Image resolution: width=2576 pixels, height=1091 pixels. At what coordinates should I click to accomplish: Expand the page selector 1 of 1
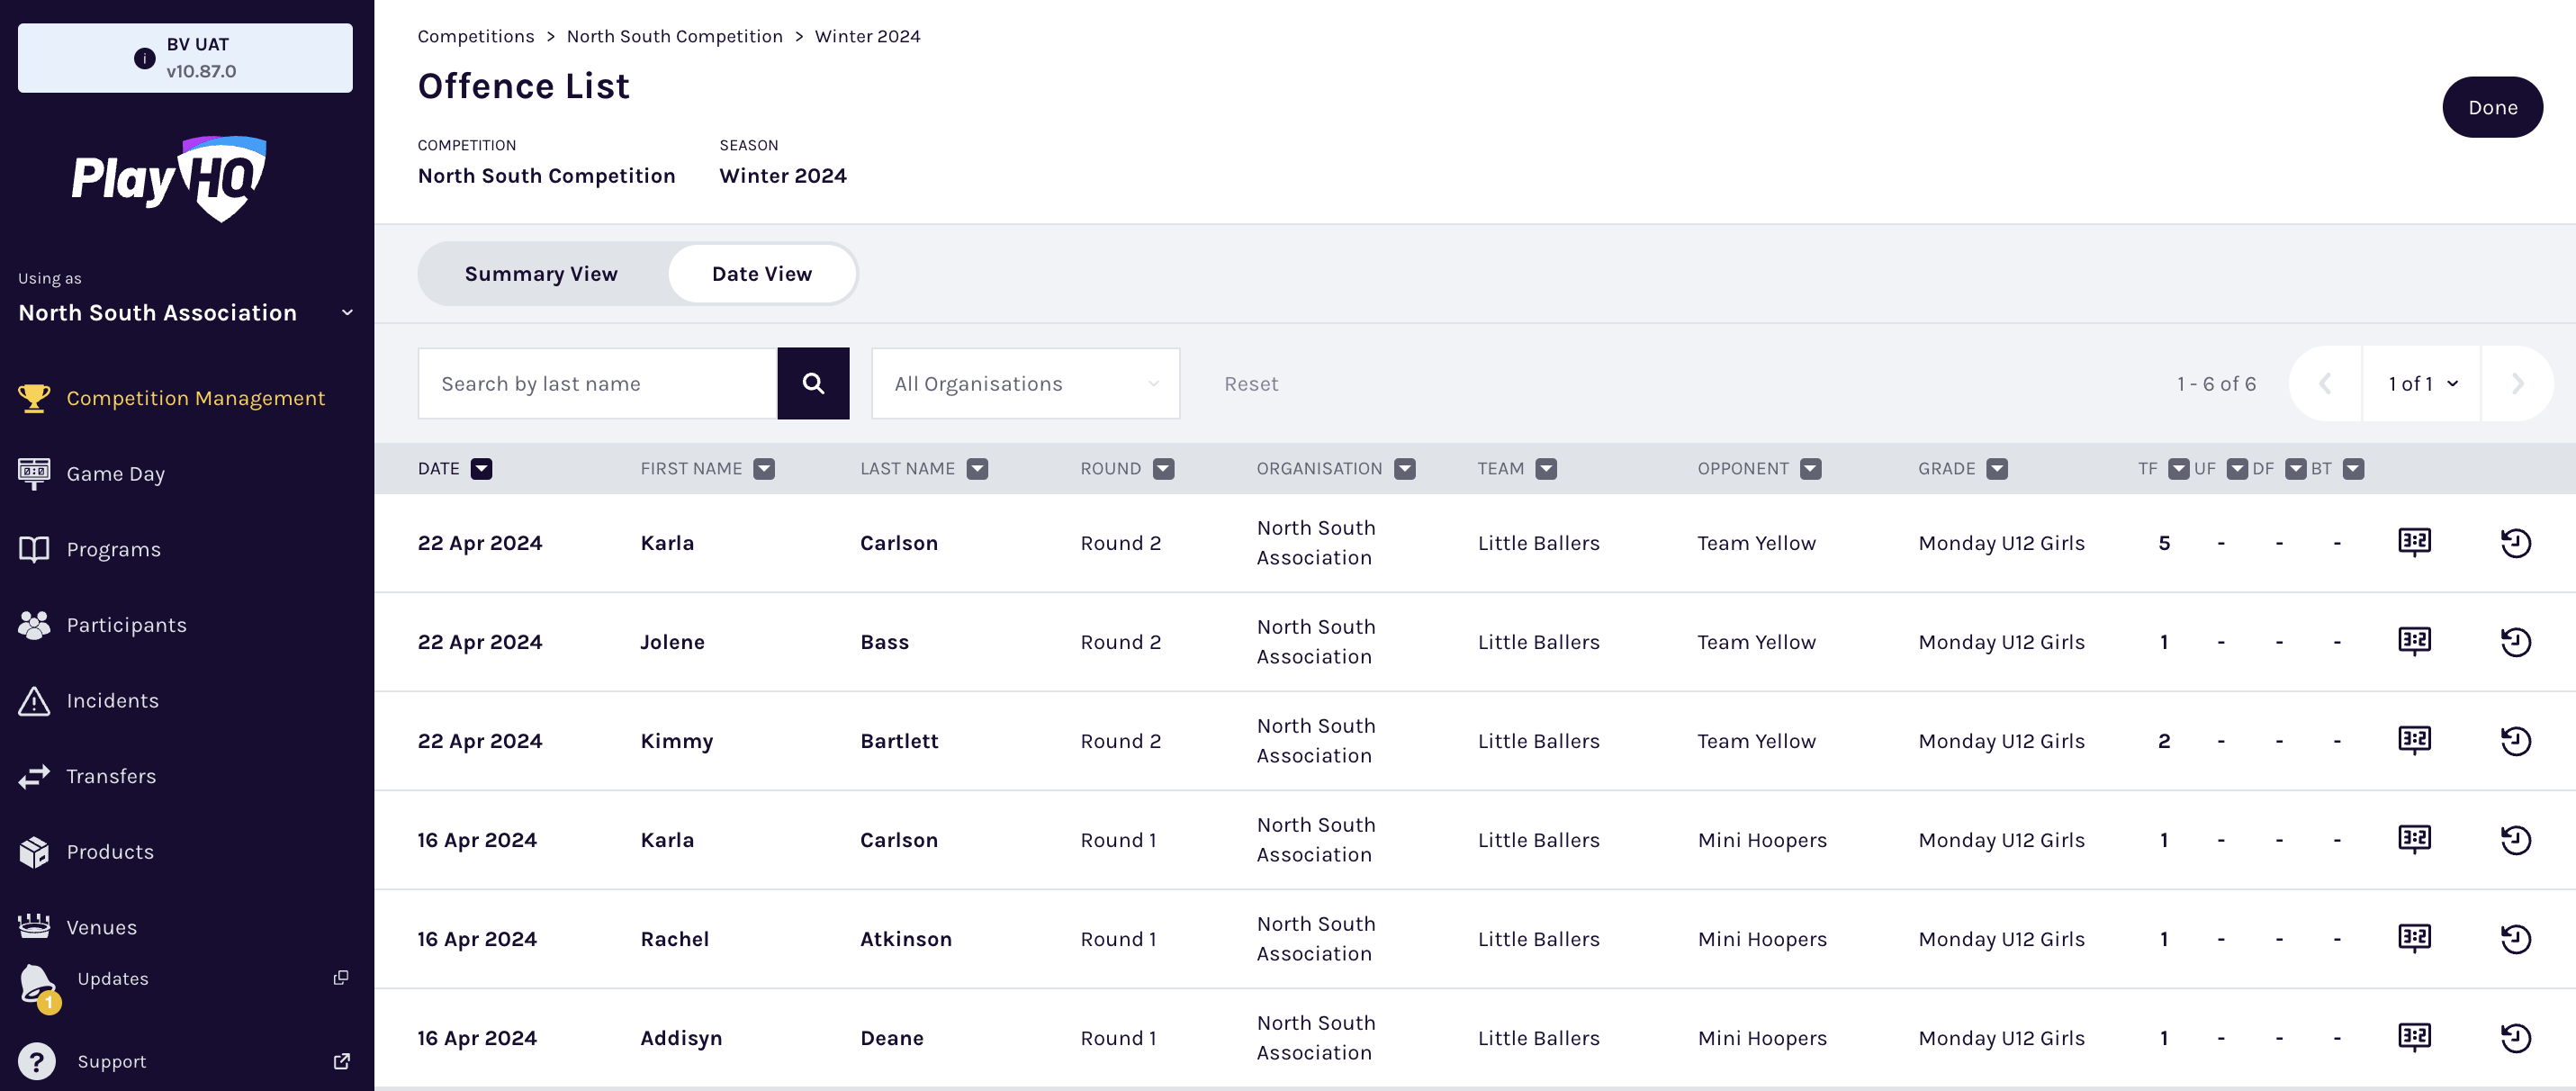(x=2421, y=383)
